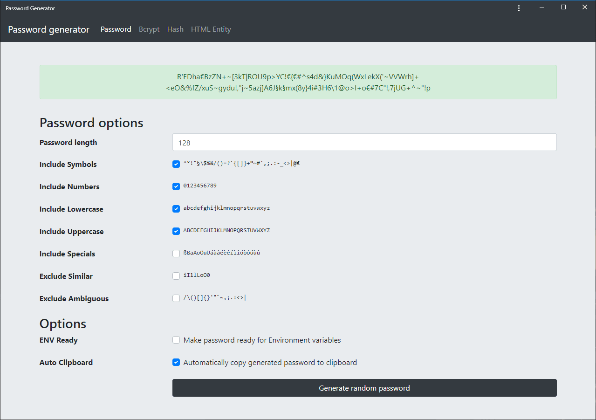Image resolution: width=596 pixels, height=420 pixels.
Task: Click the Options section heading
Action: pos(63,324)
